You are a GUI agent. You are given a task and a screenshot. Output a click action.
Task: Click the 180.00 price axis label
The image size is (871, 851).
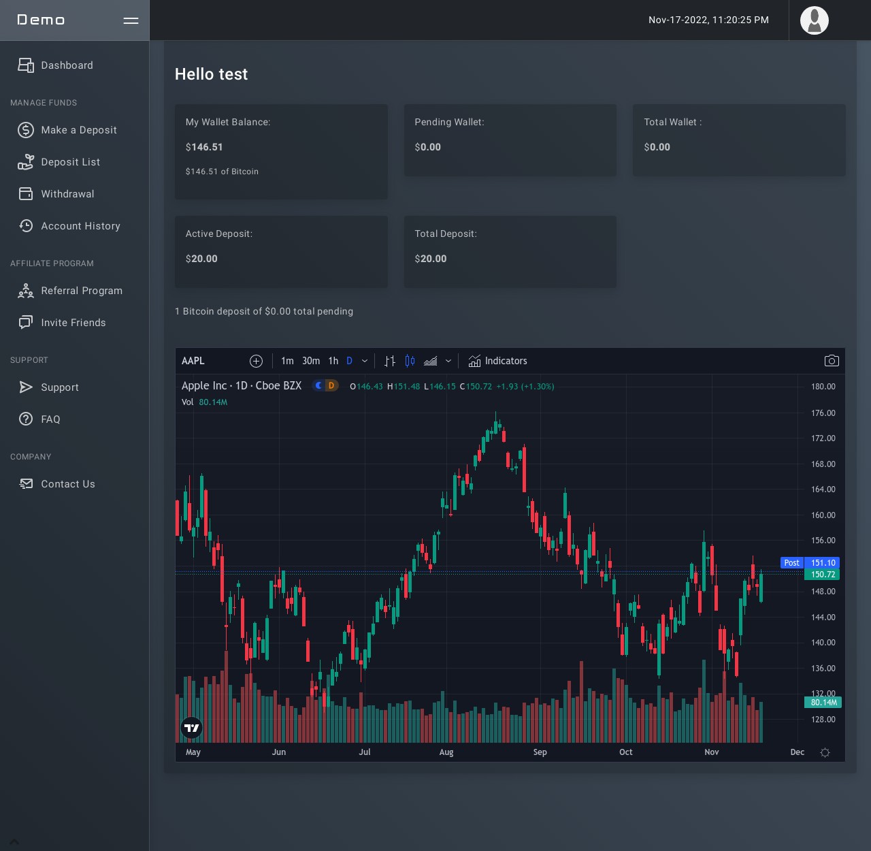[x=823, y=387]
